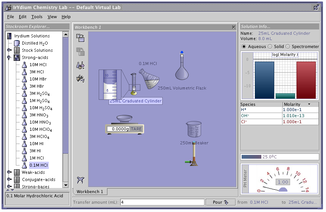Select the 0.1M HCl tree item
Screen dimensions: 326x212
(x=39, y=165)
